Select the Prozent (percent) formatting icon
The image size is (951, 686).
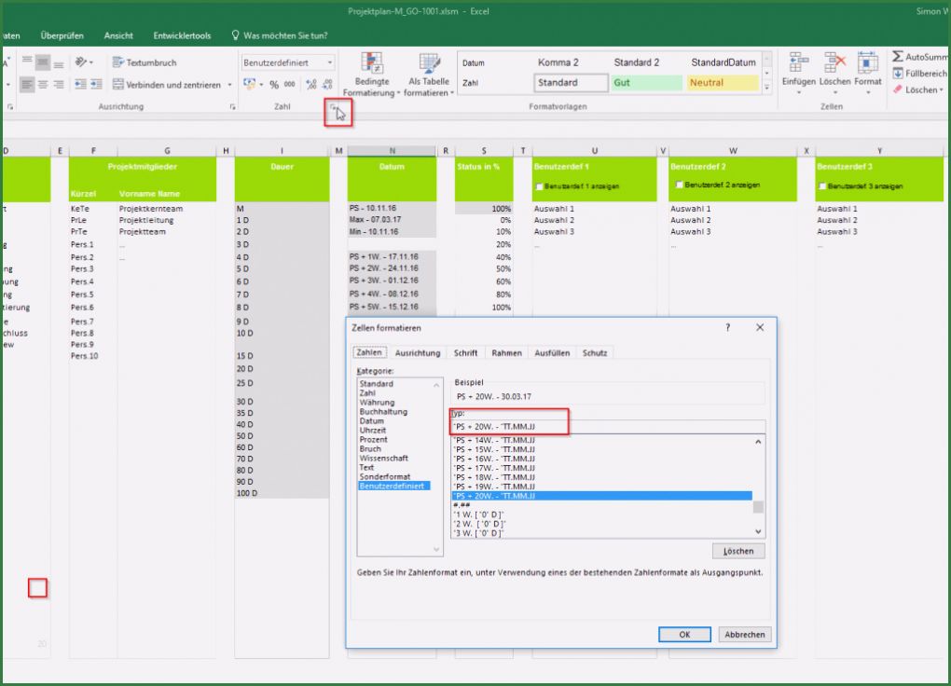click(x=275, y=83)
